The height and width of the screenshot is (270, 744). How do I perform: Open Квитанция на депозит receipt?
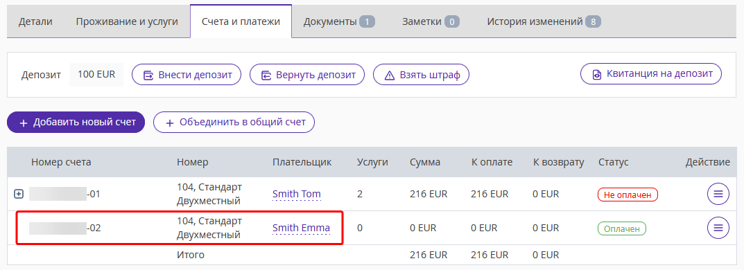point(651,74)
